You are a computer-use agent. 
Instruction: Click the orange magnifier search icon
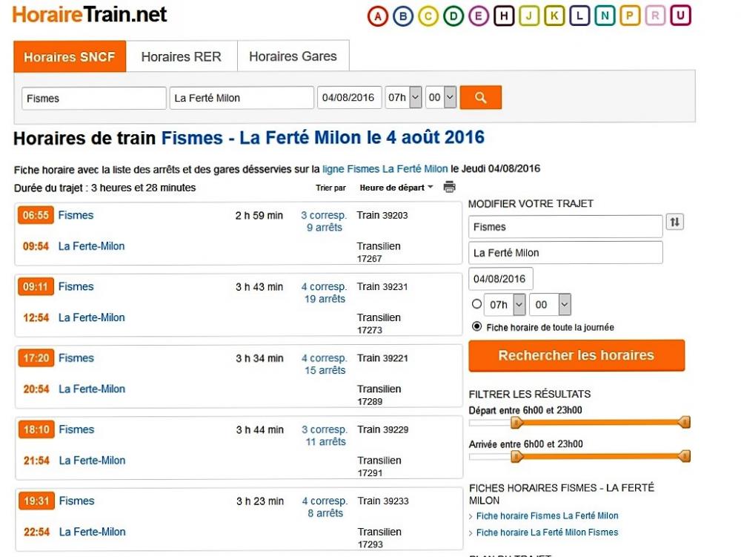pyautogui.click(x=480, y=98)
